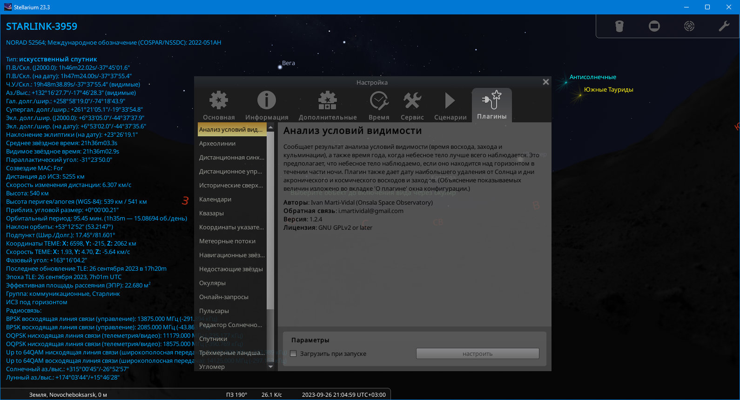
Task: Click the Плагины plug icon tab
Action: [492, 100]
